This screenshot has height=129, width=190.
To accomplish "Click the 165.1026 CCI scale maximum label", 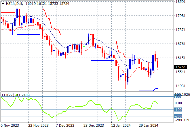I will click(183, 94).
